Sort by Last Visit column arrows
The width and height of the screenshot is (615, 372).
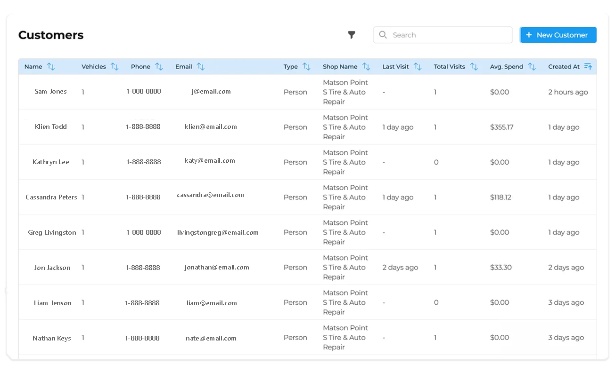418,67
